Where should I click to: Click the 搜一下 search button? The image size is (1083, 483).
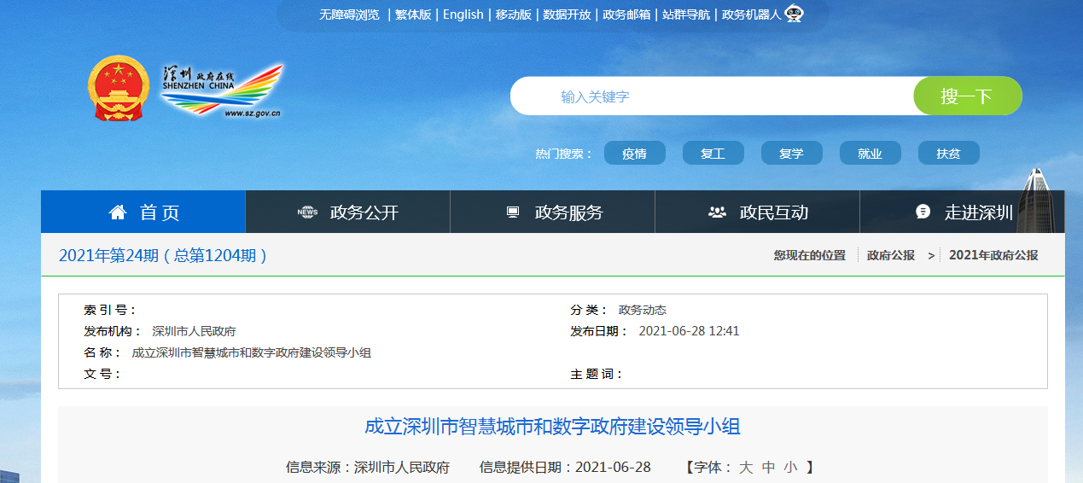[968, 96]
